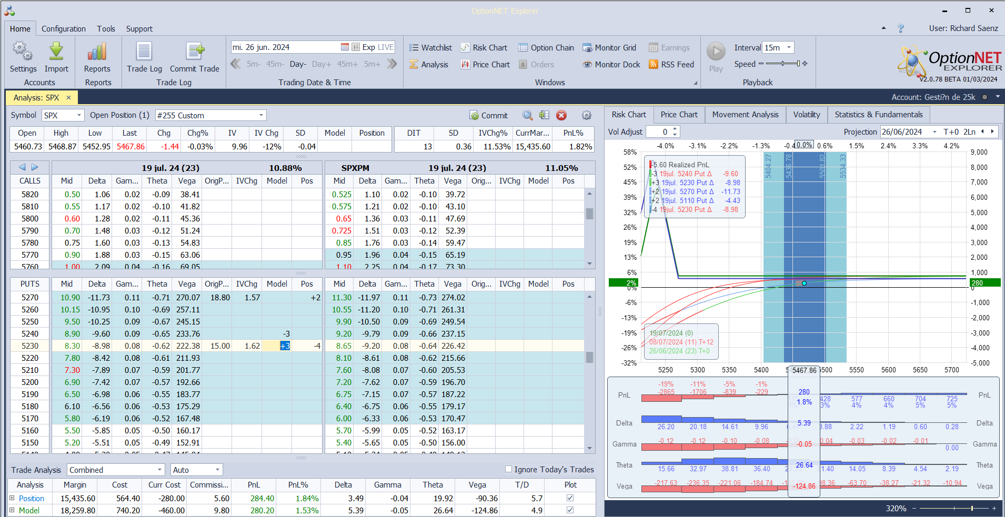This screenshot has height=517, width=1005.
Task: Click the Commit button
Action: tap(488, 116)
